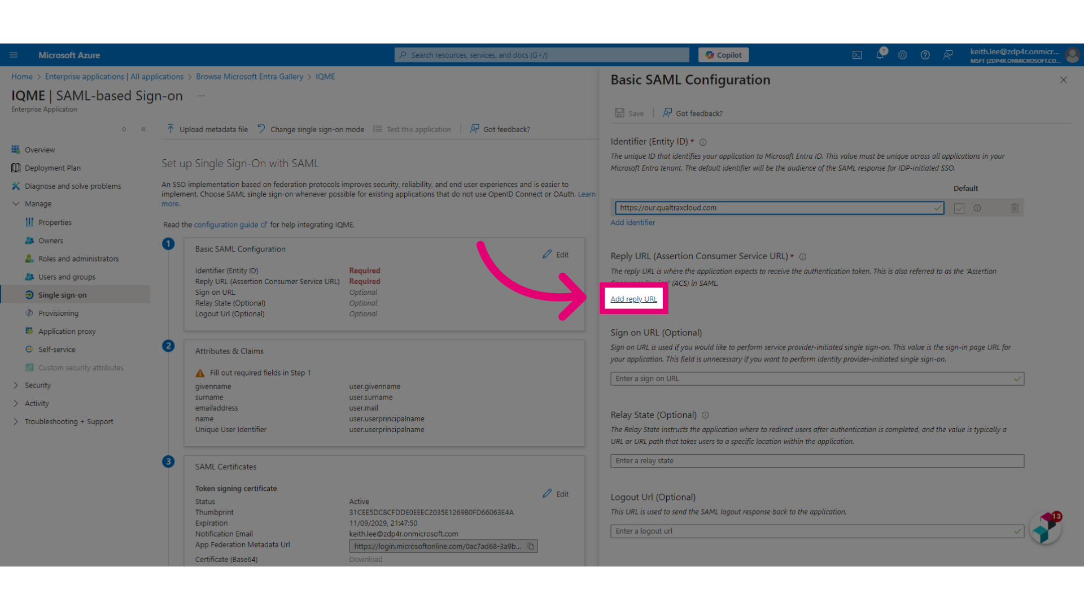1084x610 pixels.
Task: Open Copilot from the top bar
Action: coord(724,55)
